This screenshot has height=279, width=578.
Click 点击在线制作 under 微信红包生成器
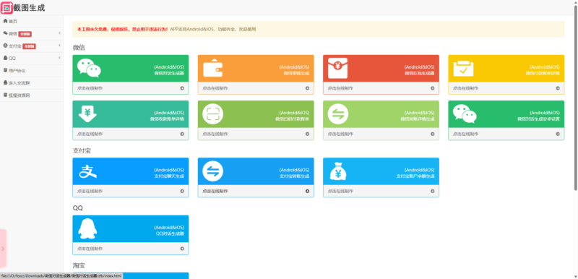coord(340,88)
